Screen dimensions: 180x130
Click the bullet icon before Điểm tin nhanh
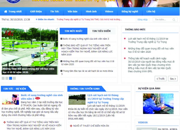coord(37,19)
